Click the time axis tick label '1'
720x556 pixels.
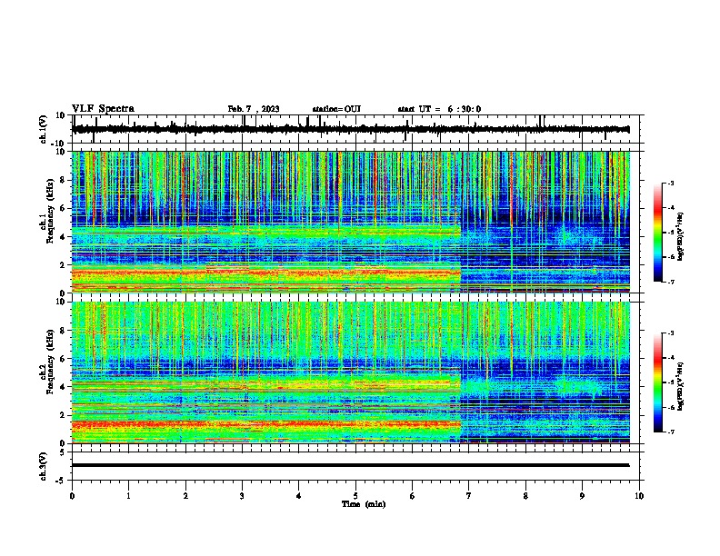tap(128, 496)
